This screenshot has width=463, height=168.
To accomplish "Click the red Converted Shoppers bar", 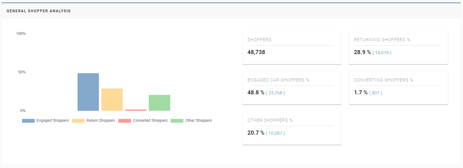I will click(x=136, y=110).
